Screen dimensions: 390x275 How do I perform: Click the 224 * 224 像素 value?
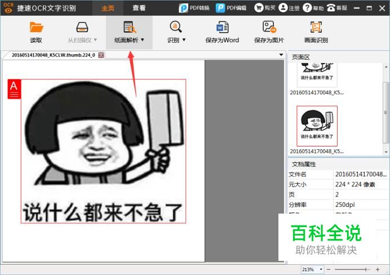pos(355,184)
